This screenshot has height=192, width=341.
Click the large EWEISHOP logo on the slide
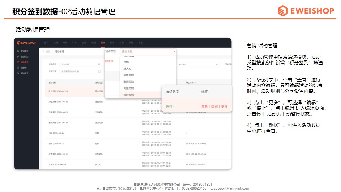(x=306, y=11)
